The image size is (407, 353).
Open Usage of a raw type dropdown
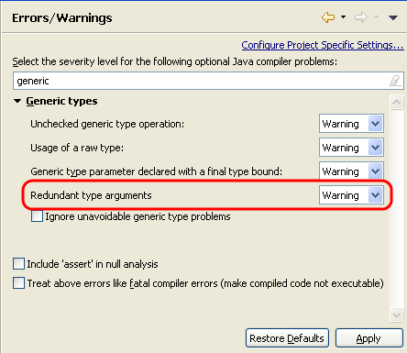pyautogui.click(x=351, y=148)
